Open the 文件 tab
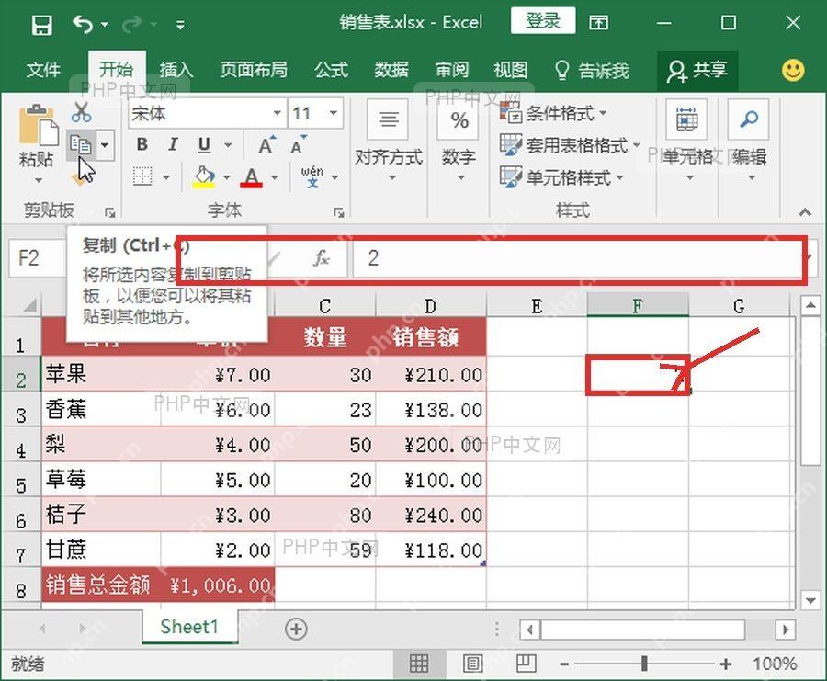 (x=43, y=70)
